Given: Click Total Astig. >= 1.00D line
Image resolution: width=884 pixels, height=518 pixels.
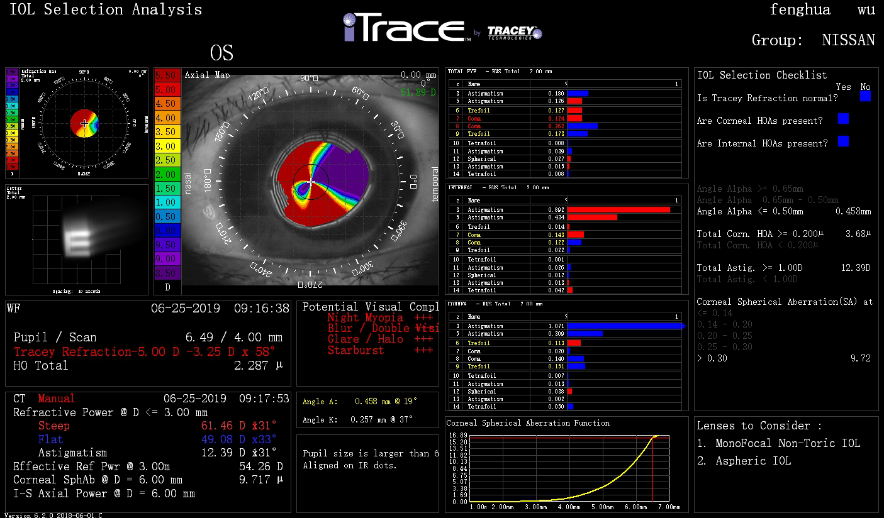Looking at the screenshot, I should coord(783,268).
